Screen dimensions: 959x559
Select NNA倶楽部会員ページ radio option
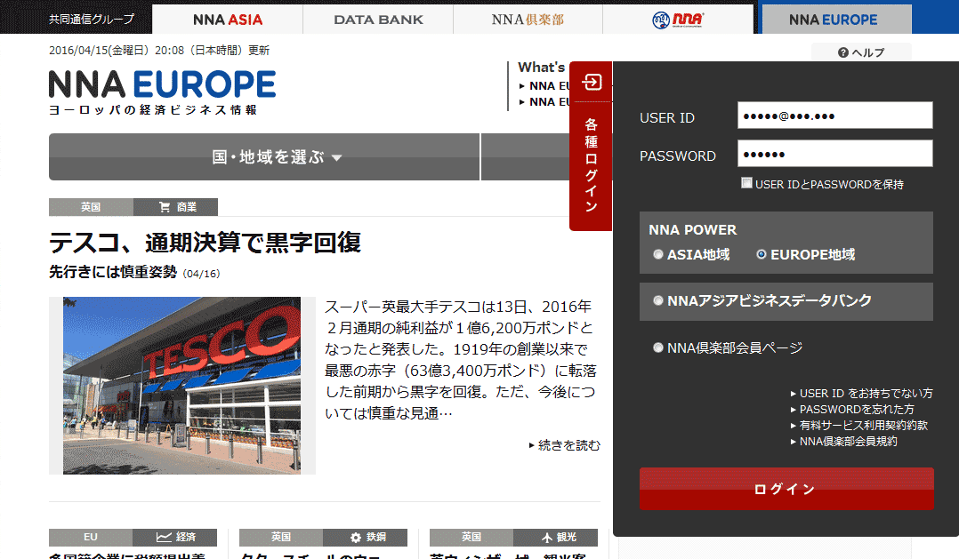click(658, 347)
